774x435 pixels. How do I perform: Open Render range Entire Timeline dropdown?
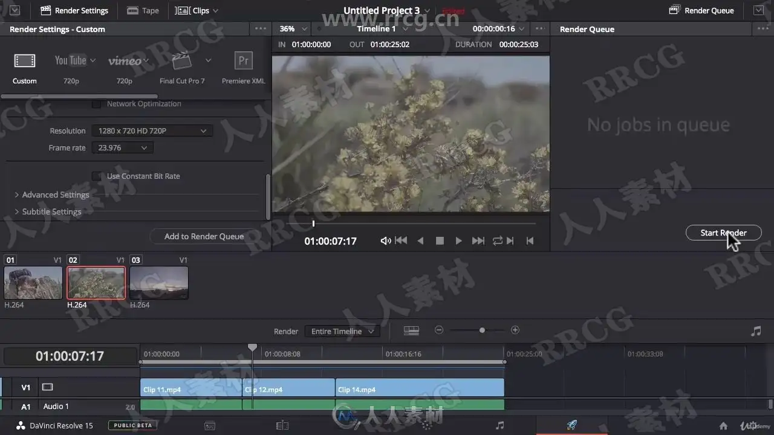coord(342,331)
